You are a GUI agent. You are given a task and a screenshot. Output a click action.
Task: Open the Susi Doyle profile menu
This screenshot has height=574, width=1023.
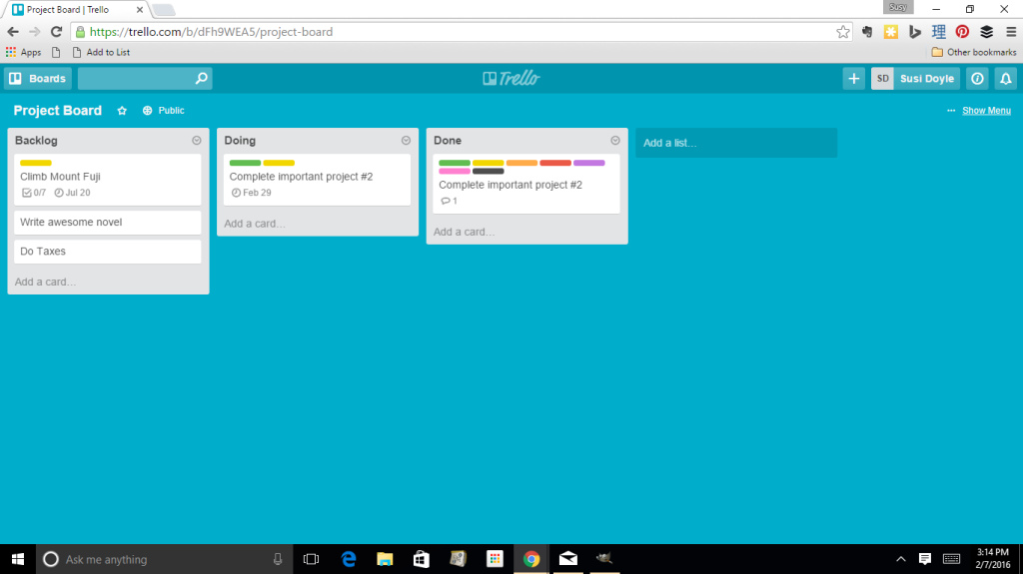(926, 78)
